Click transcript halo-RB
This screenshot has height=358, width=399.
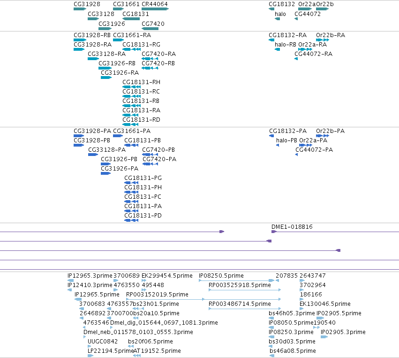[286, 44]
